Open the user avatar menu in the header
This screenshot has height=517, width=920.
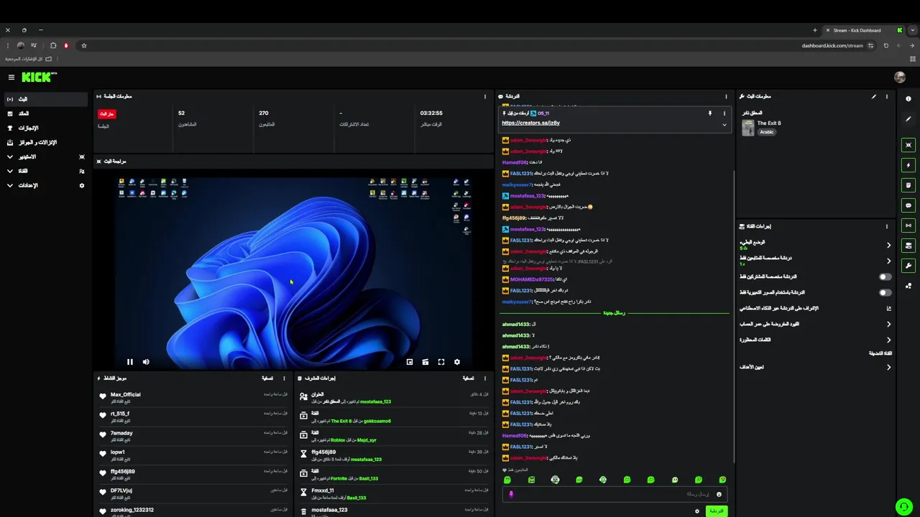(899, 77)
